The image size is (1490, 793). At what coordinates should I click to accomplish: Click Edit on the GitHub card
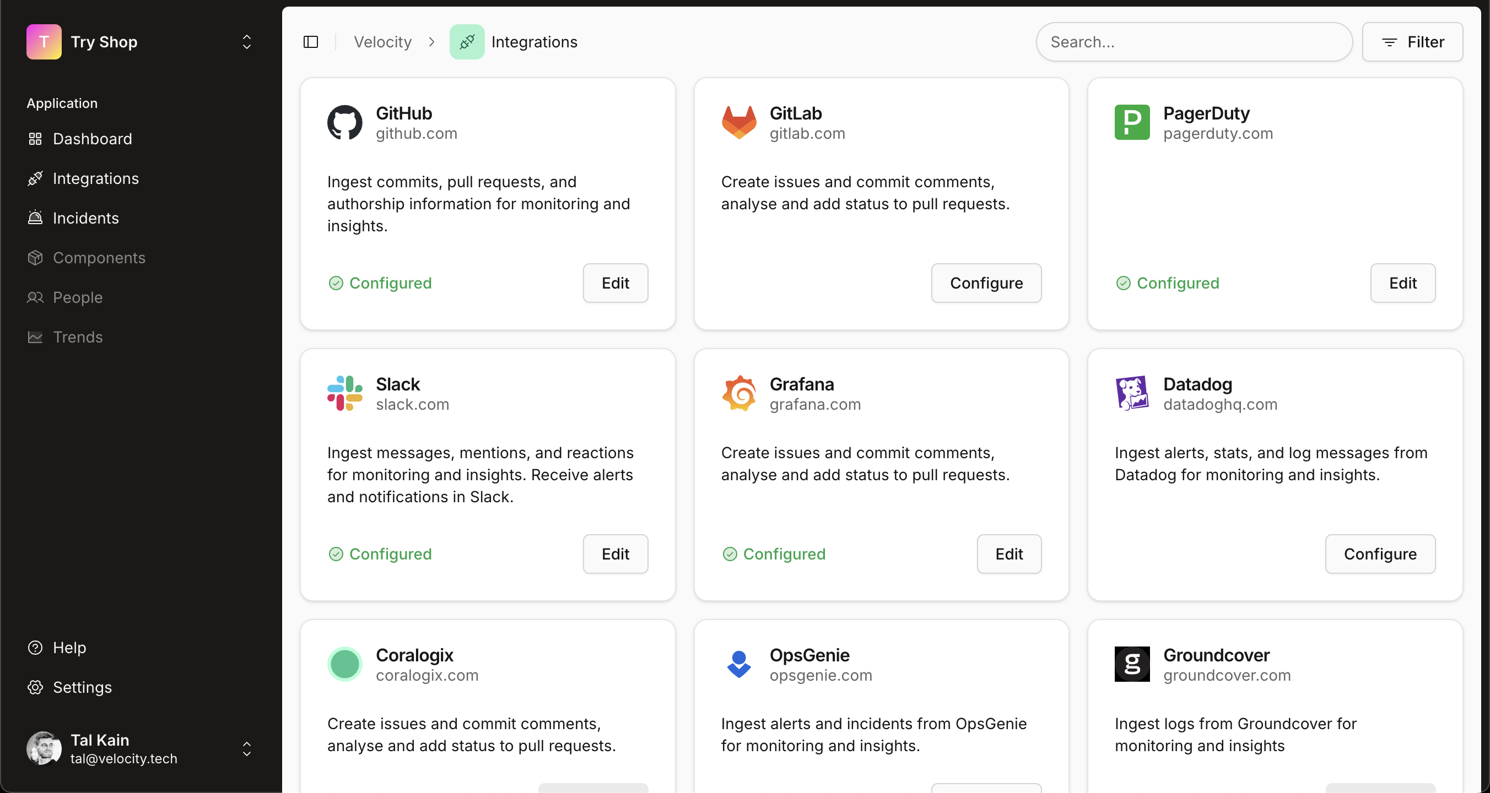pyautogui.click(x=615, y=283)
